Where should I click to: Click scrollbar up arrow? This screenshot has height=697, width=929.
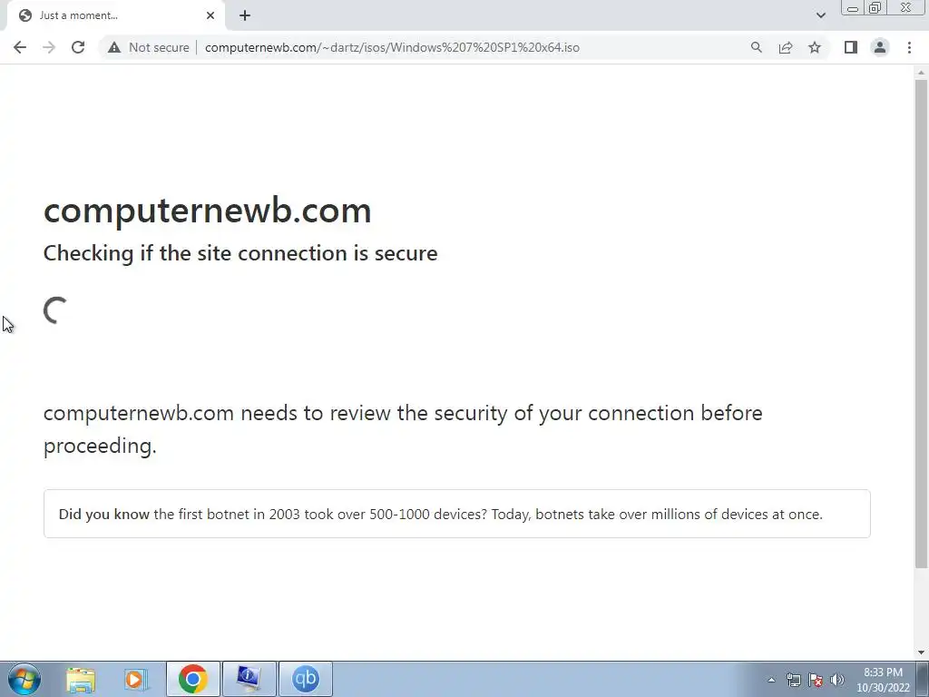tap(921, 72)
